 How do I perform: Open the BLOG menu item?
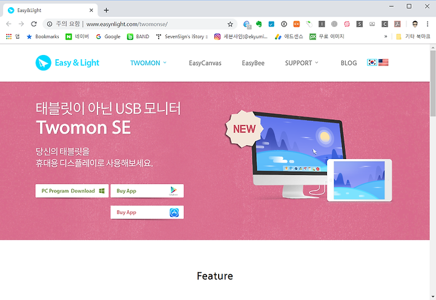coord(349,63)
